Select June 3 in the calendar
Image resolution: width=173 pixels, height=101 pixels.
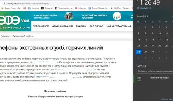pos(160,27)
